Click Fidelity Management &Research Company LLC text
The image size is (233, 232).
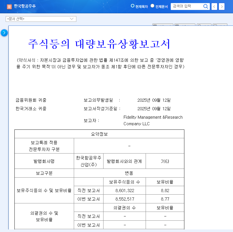pos(153,120)
